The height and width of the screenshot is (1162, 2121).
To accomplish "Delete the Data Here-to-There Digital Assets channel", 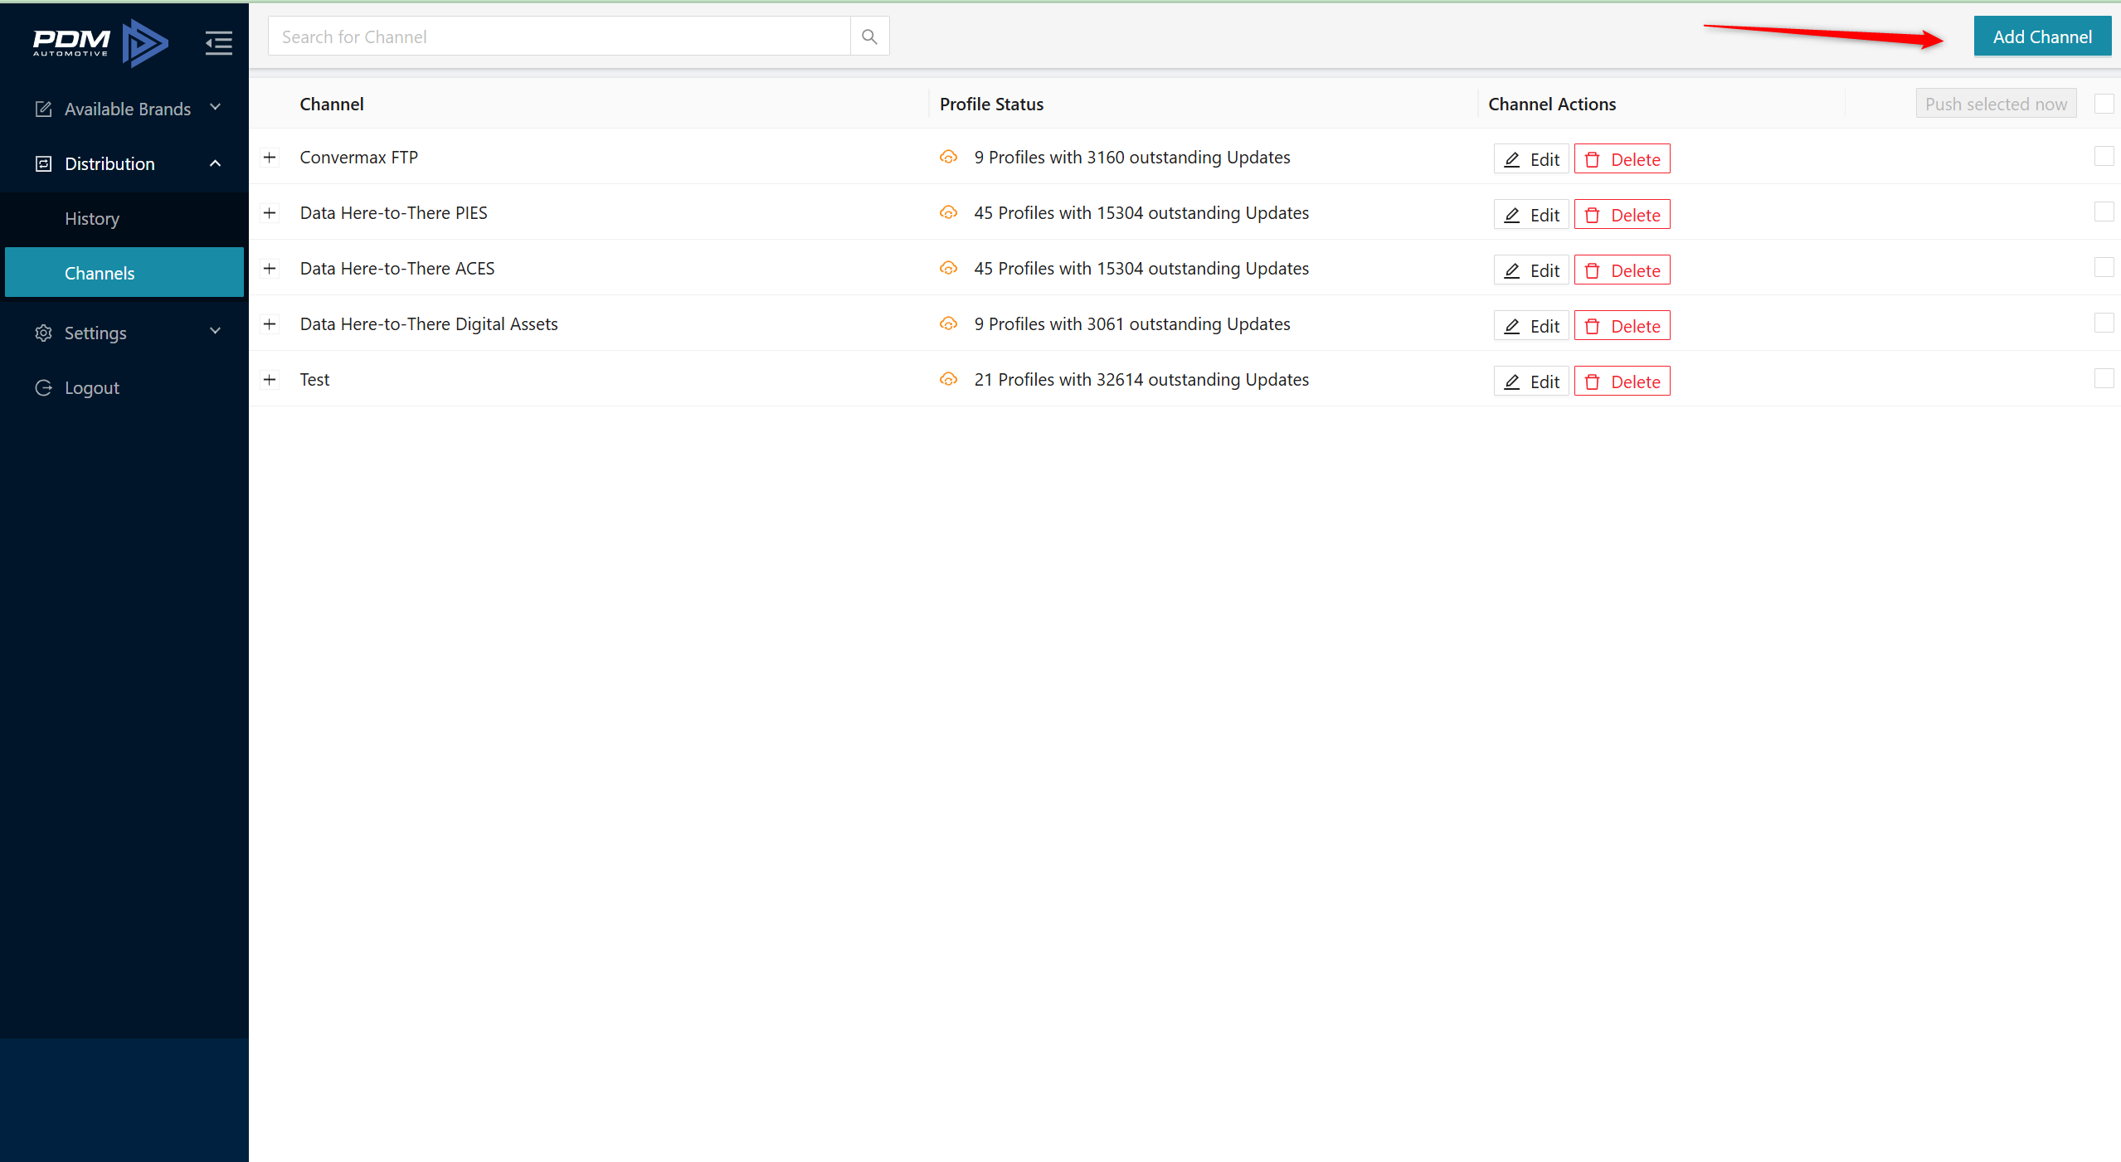I will tap(1622, 326).
